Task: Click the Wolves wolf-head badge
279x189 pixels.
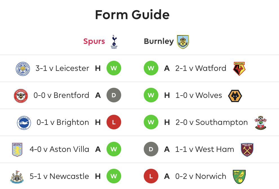Action: tap(235, 96)
